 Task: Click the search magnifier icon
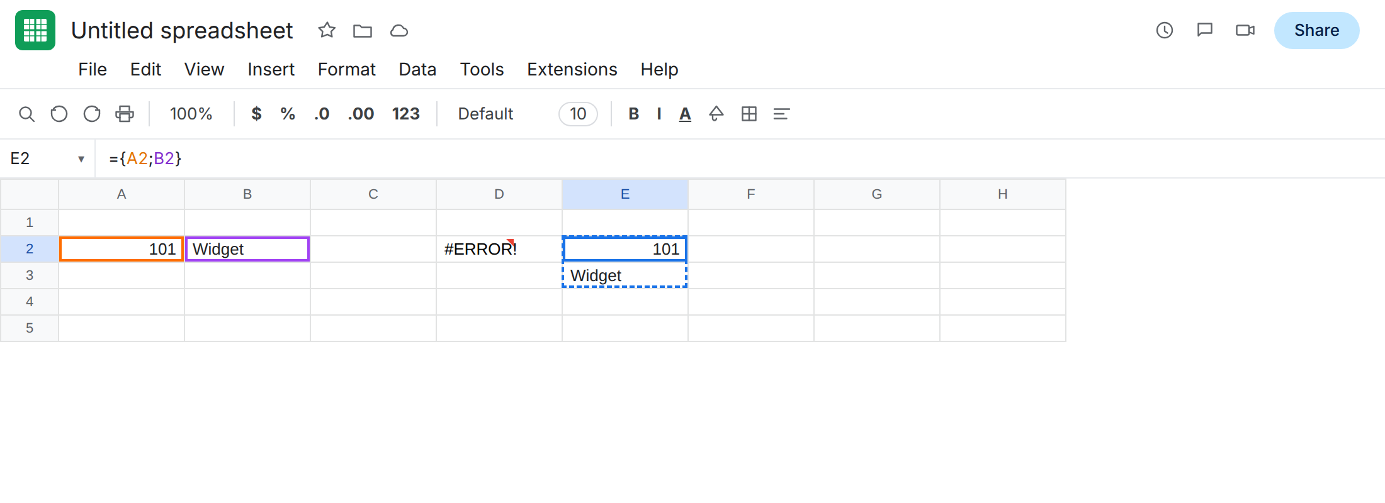26,114
